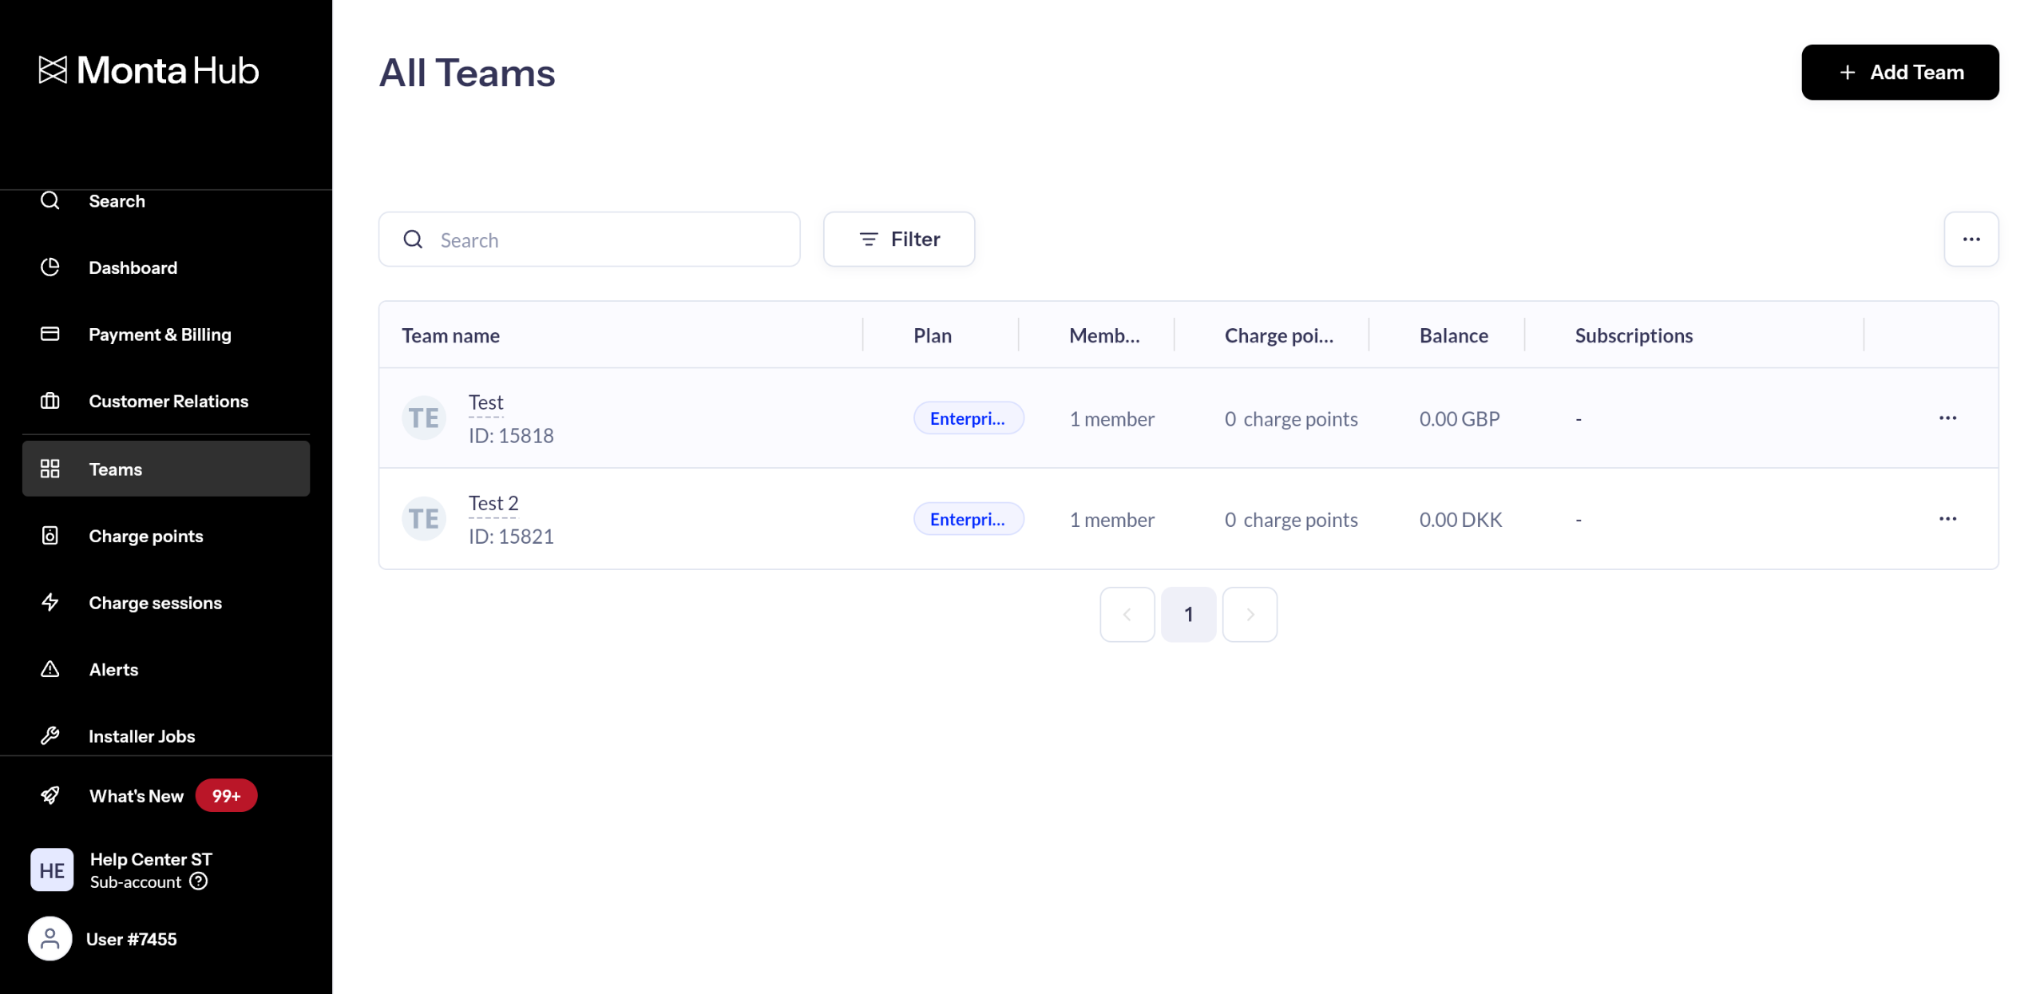2044x994 pixels.
Task: Go to the next page arrow
Action: (1249, 614)
